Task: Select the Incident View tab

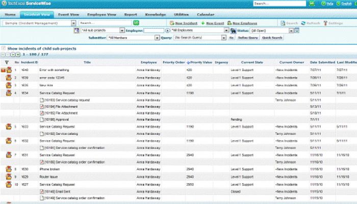Action: tap(37, 15)
